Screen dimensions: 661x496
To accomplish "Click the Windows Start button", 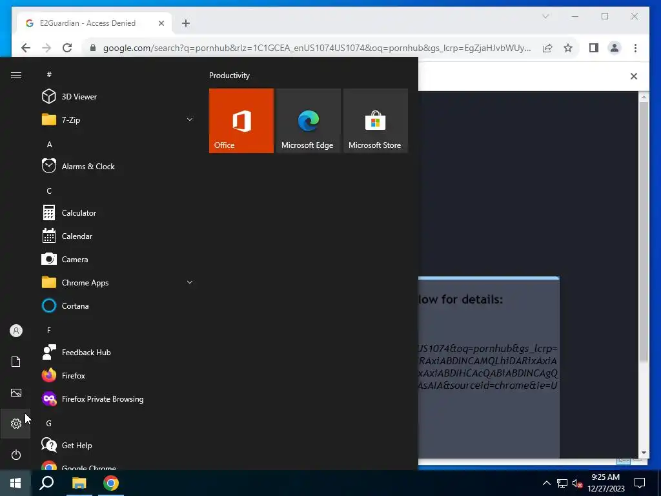I will [15, 483].
